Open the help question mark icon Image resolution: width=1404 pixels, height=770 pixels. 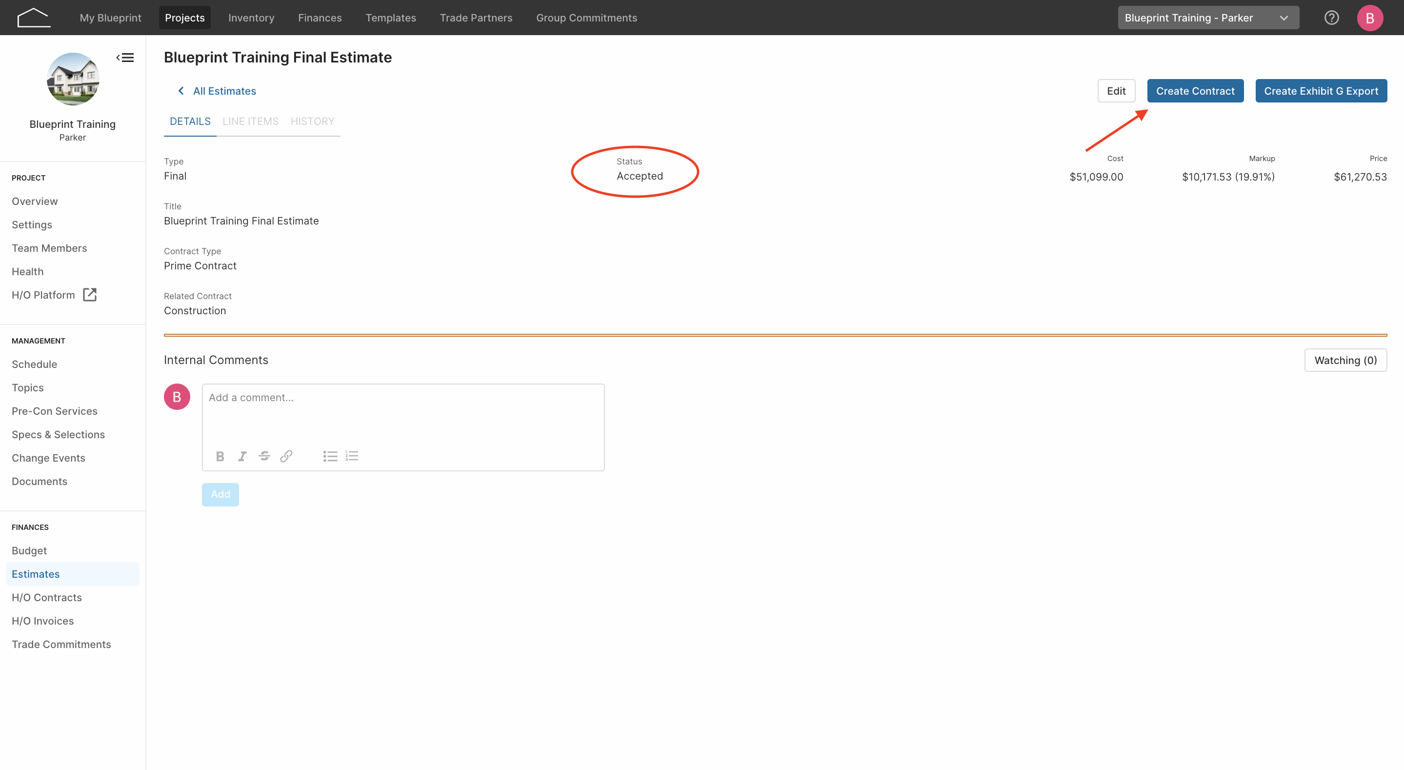click(1331, 18)
